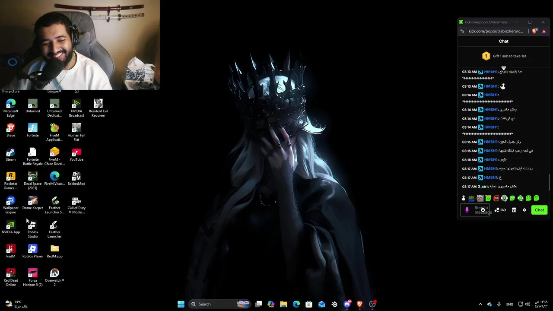
Task: Open the NVIDIA Broadcast shortcut
Action: [x=76, y=108]
